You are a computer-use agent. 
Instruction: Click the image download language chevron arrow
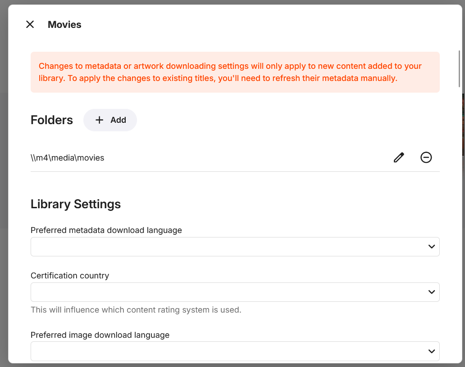431,351
